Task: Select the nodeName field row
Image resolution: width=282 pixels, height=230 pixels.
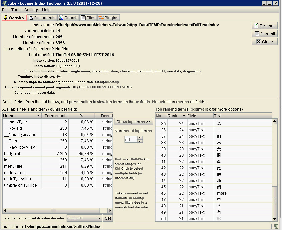Action: pos(58,173)
